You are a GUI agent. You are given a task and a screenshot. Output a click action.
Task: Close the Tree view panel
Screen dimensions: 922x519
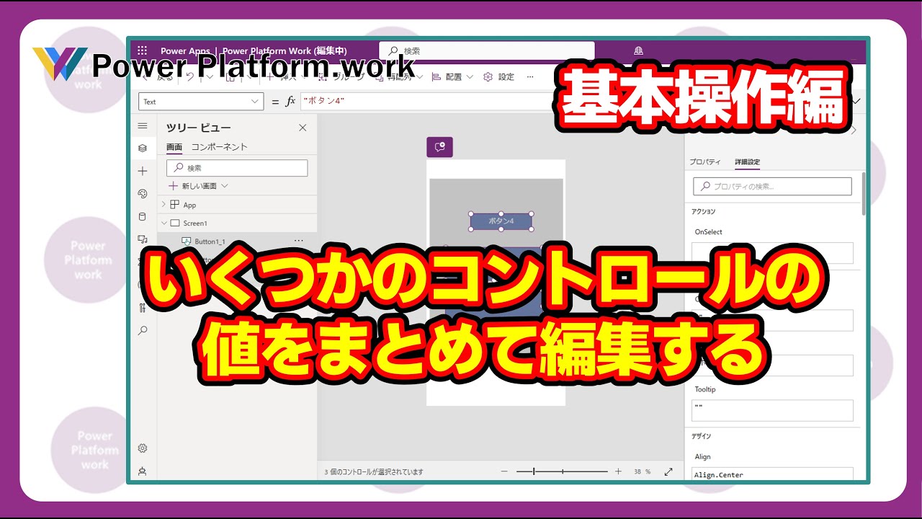303,128
